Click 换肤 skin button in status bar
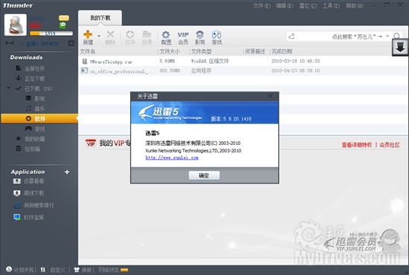The width and height of the screenshot is (409, 275). 83,270
